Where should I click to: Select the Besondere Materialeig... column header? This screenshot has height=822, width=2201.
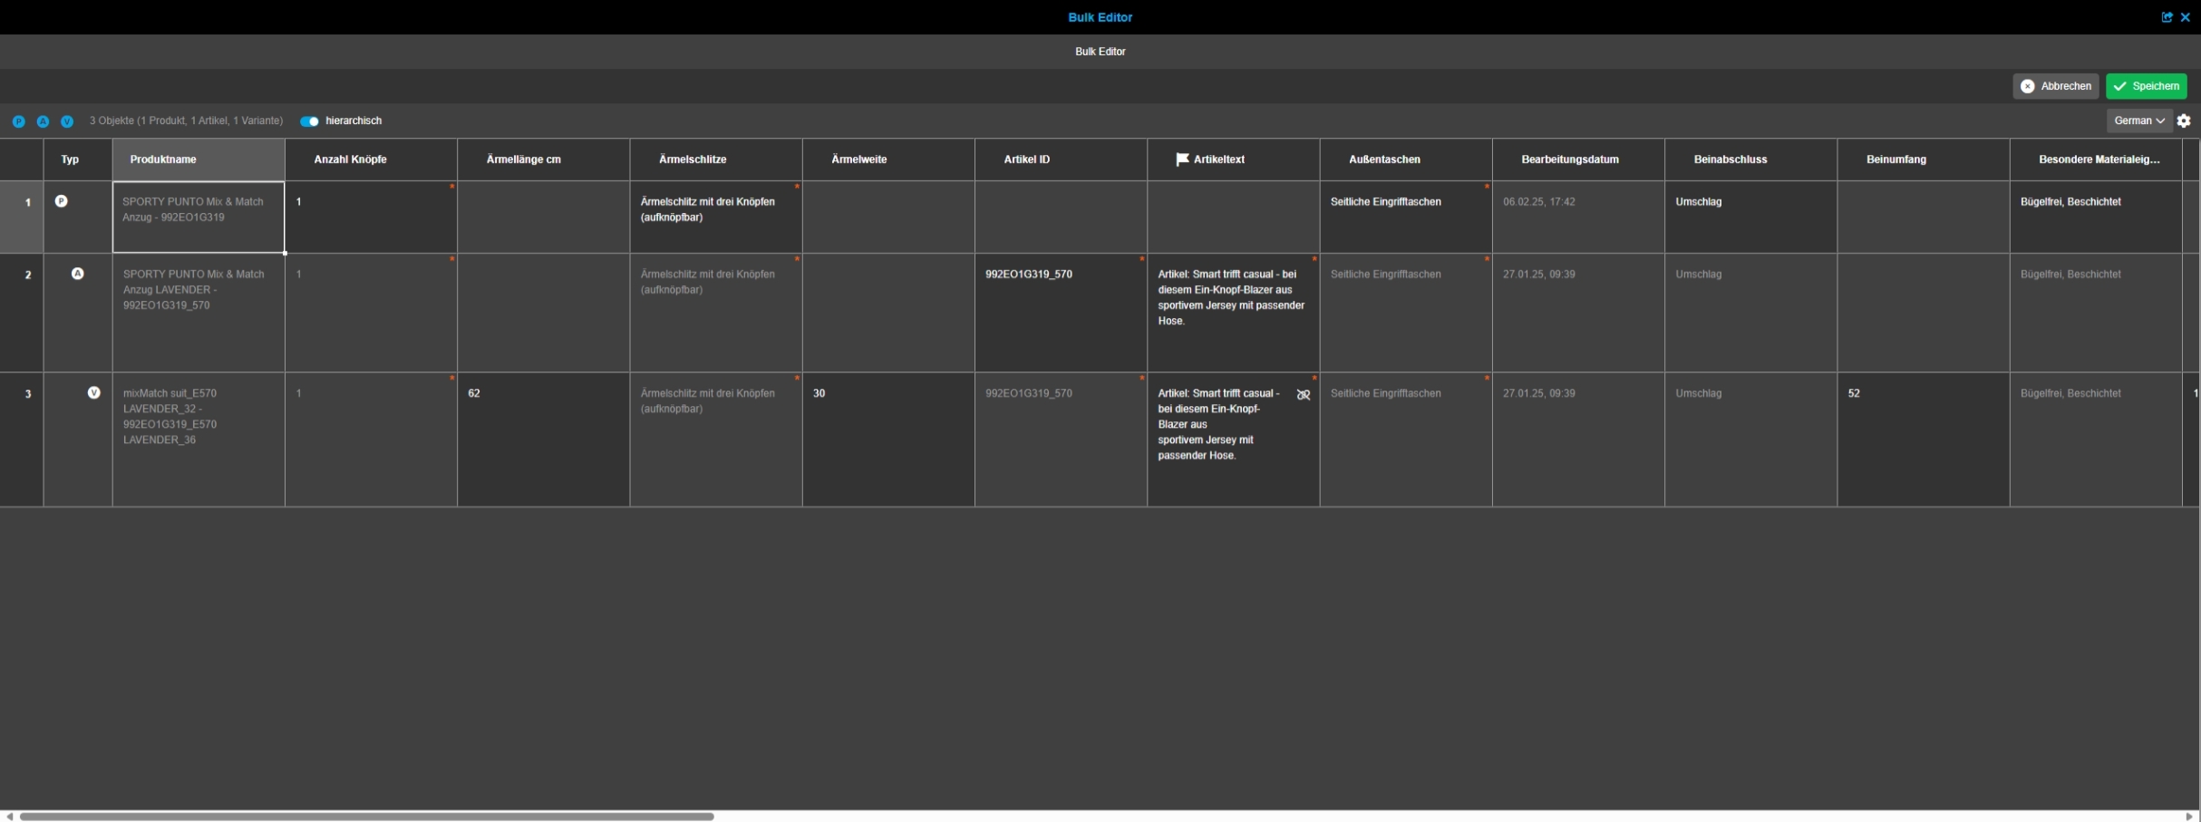coord(2096,160)
